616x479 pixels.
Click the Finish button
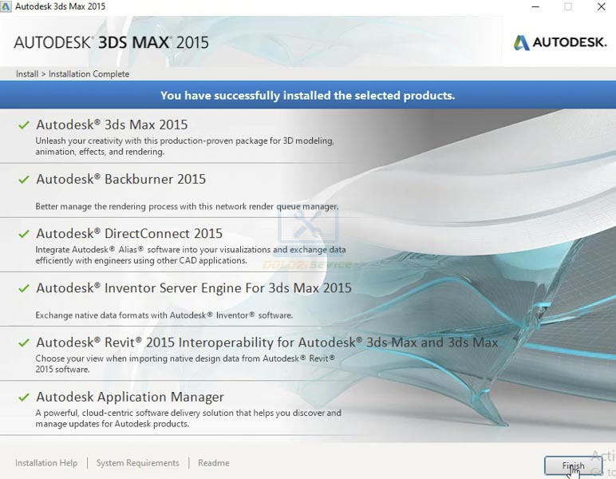coord(573,465)
